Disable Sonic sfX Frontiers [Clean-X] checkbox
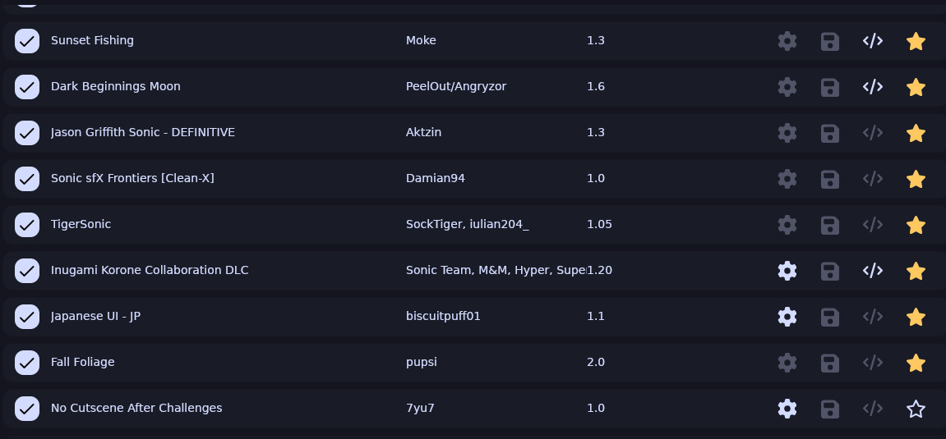The height and width of the screenshot is (439, 946). [x=27, y=178]
